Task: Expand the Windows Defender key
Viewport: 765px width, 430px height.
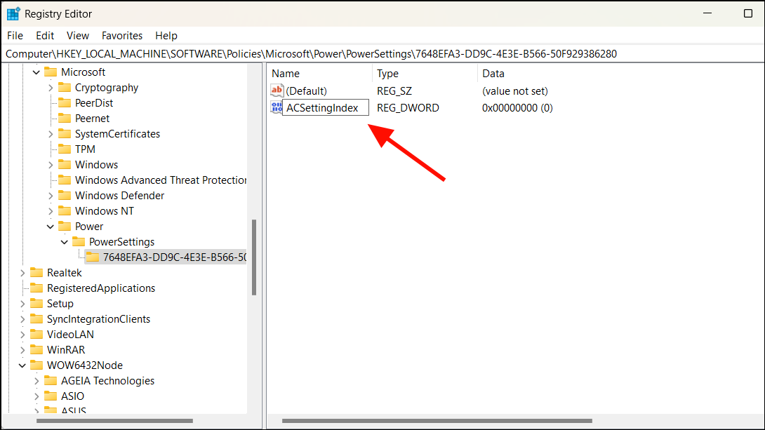Action: click(51, 196)
